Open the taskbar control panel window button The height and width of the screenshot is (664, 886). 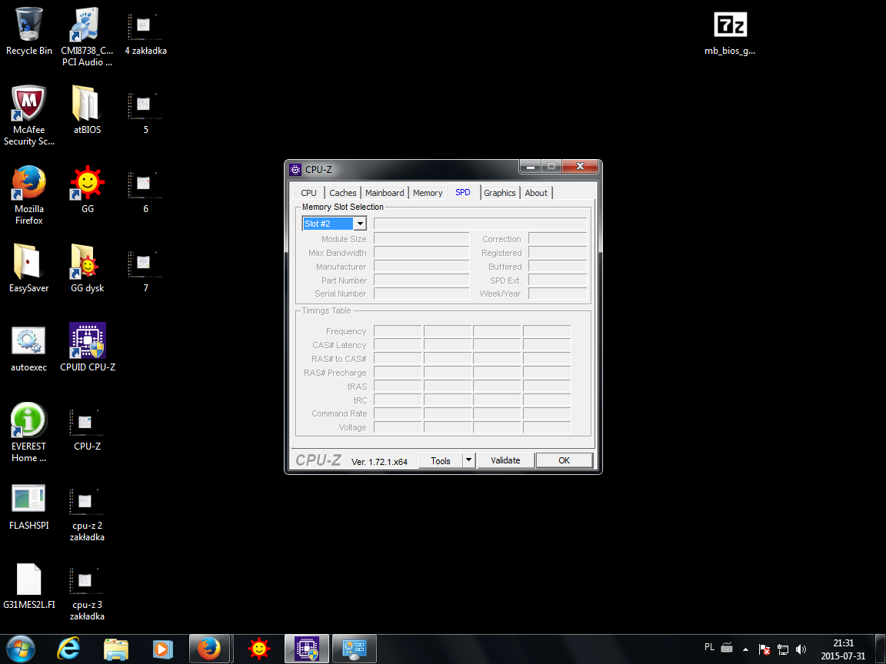(355, 649)
